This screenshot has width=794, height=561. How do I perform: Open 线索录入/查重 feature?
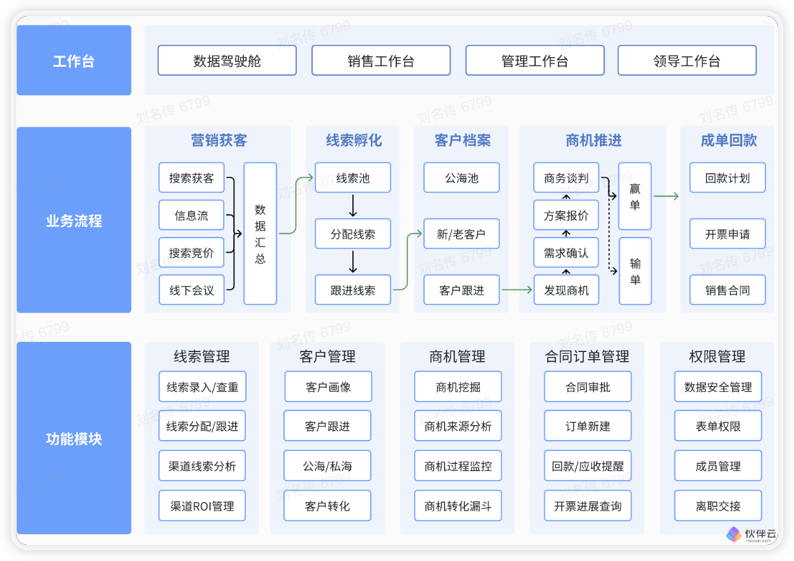[202, 387]
